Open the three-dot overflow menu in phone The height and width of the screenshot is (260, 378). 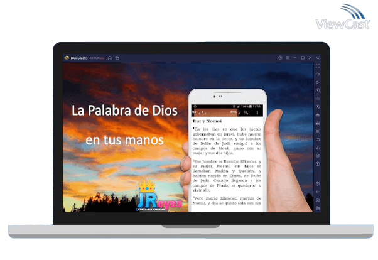coord(257,112)
